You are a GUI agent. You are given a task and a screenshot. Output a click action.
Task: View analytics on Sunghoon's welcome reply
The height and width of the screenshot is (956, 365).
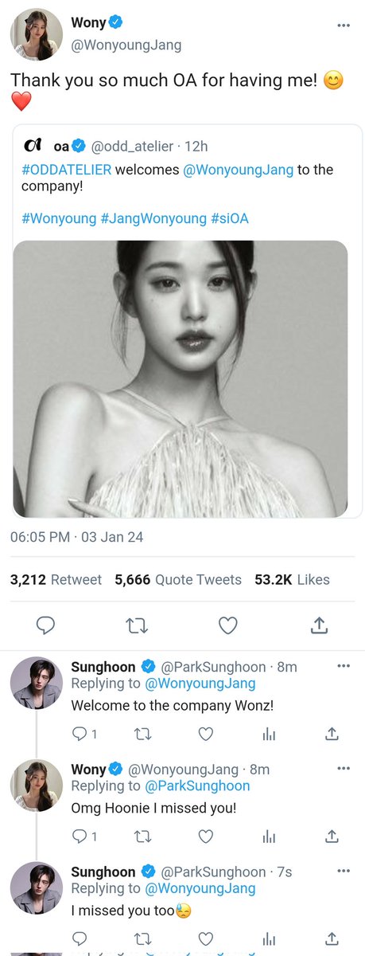pos(270,734)
